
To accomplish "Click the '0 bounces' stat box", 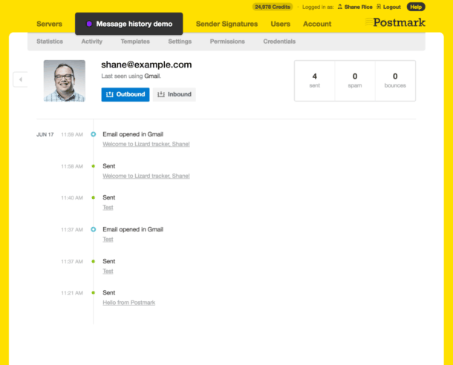I will coord(395,81).
